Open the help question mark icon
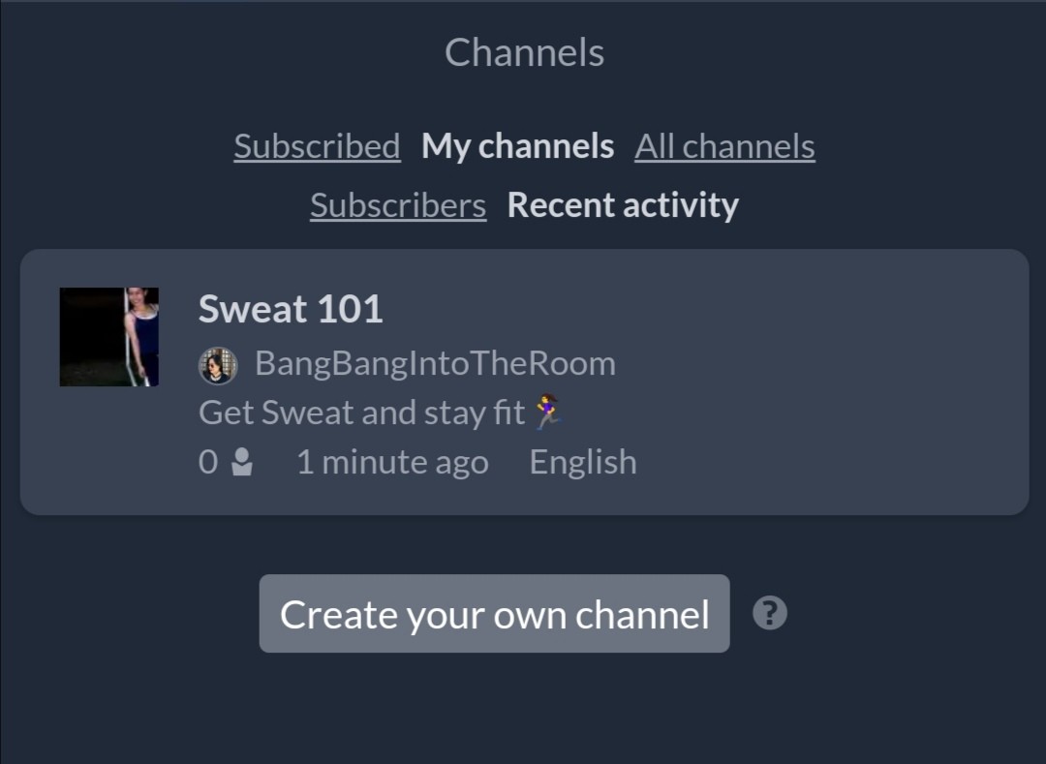This screenshot has height=764, width=1046. click(x=770, y=613)
